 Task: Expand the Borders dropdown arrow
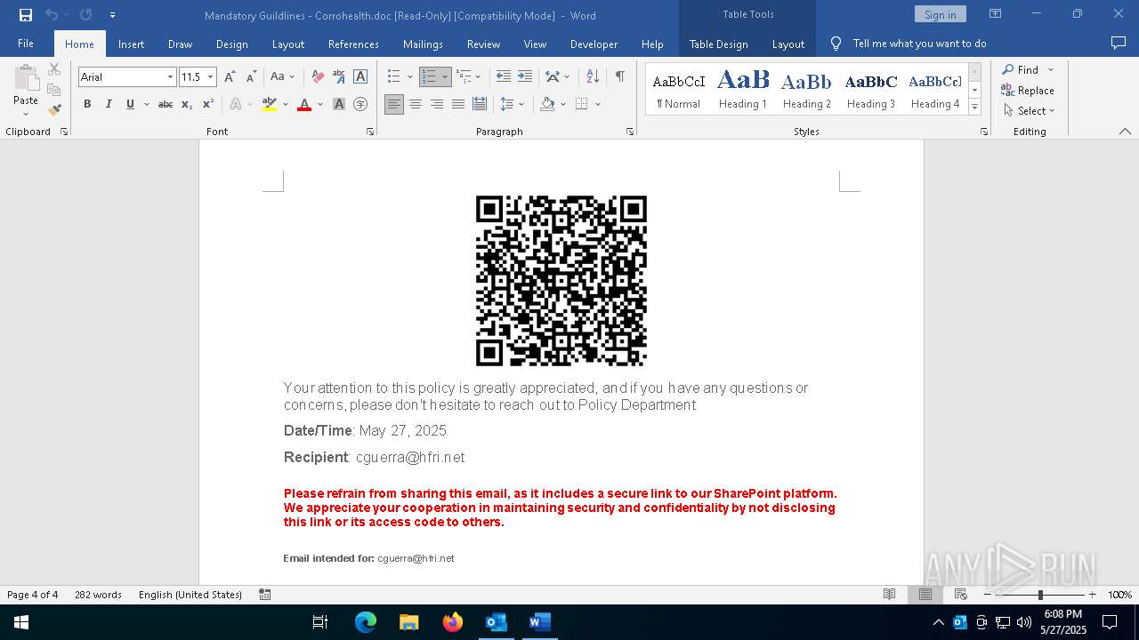(598, 104)
